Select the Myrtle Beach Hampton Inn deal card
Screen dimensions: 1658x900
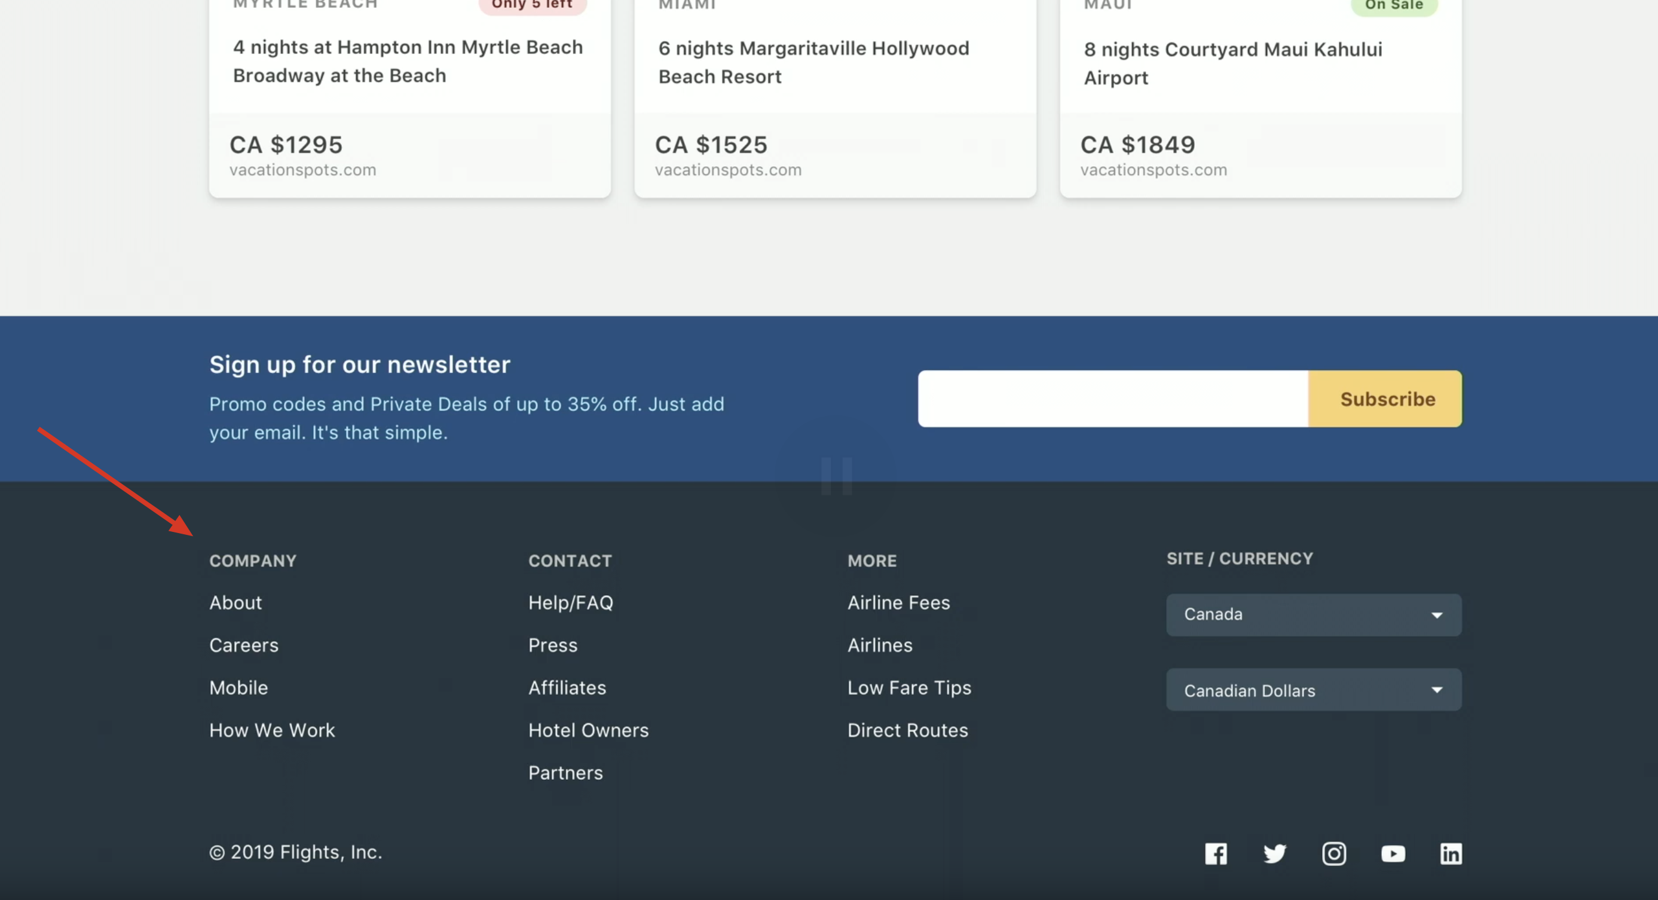[409, 96]
